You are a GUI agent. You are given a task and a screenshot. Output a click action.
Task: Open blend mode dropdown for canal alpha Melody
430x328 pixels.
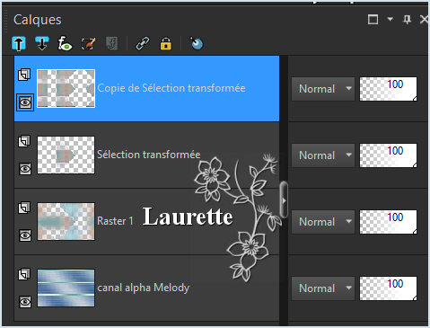[x=323, y=288]
